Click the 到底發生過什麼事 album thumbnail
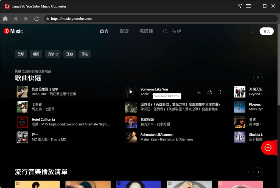The image size is (280, 188). pos(22,92)
